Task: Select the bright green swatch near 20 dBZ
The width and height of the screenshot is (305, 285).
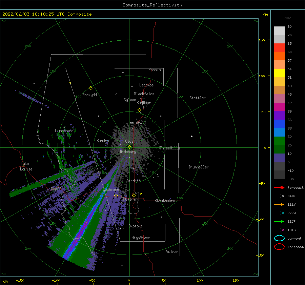Action: pyautogui.click(x=279, y=141)
